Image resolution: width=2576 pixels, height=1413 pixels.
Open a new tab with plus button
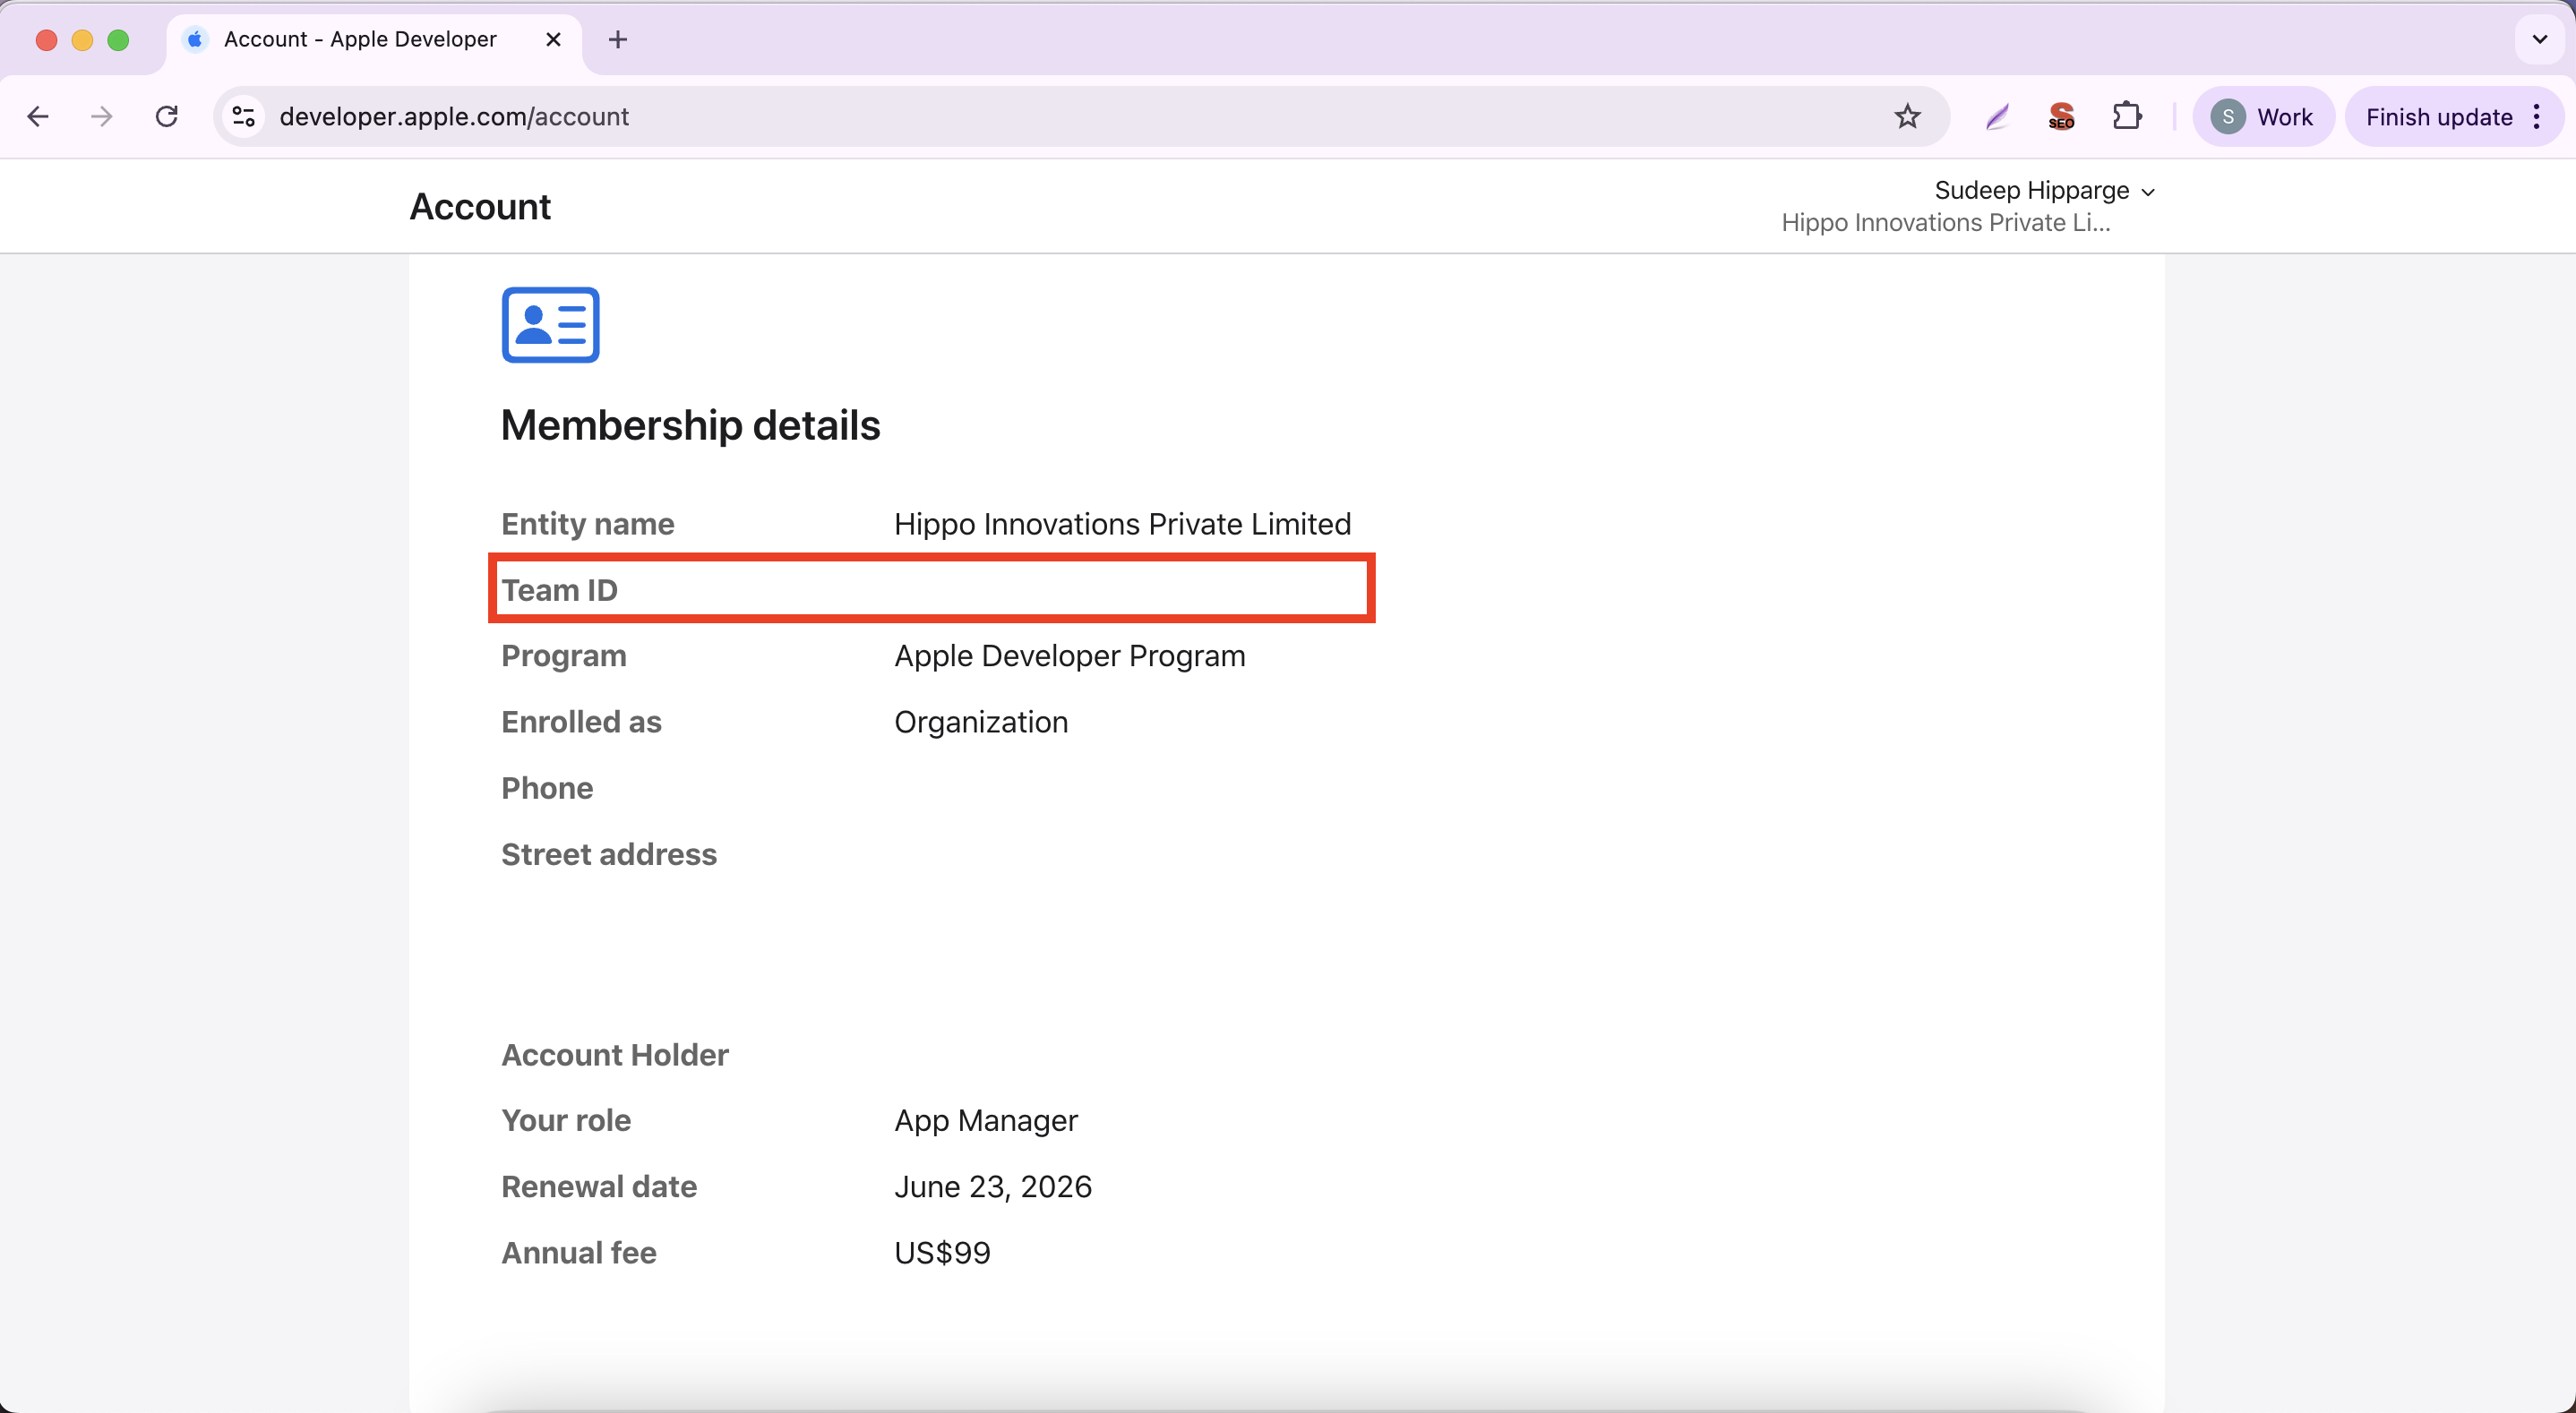tap(618, 40)
